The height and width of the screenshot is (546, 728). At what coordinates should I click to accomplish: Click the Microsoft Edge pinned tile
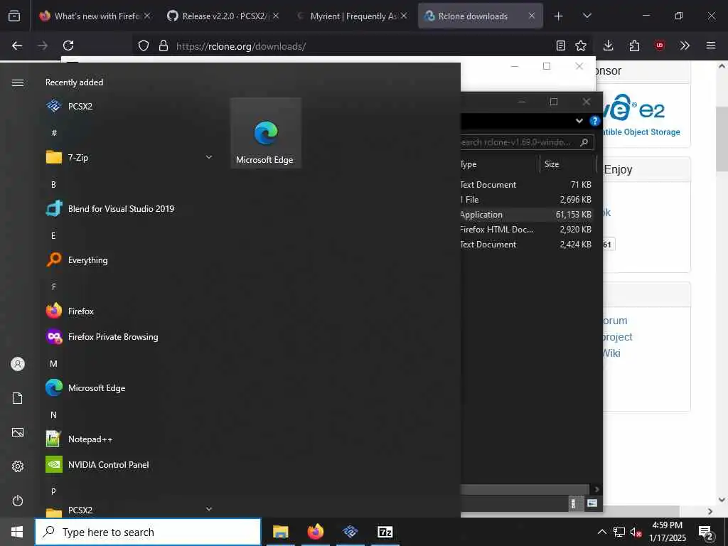tap(266, 133)
